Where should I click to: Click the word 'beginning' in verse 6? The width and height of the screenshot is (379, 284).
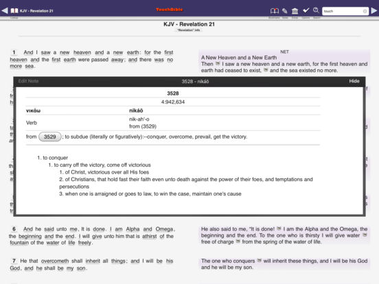click(x=30, y=236)
